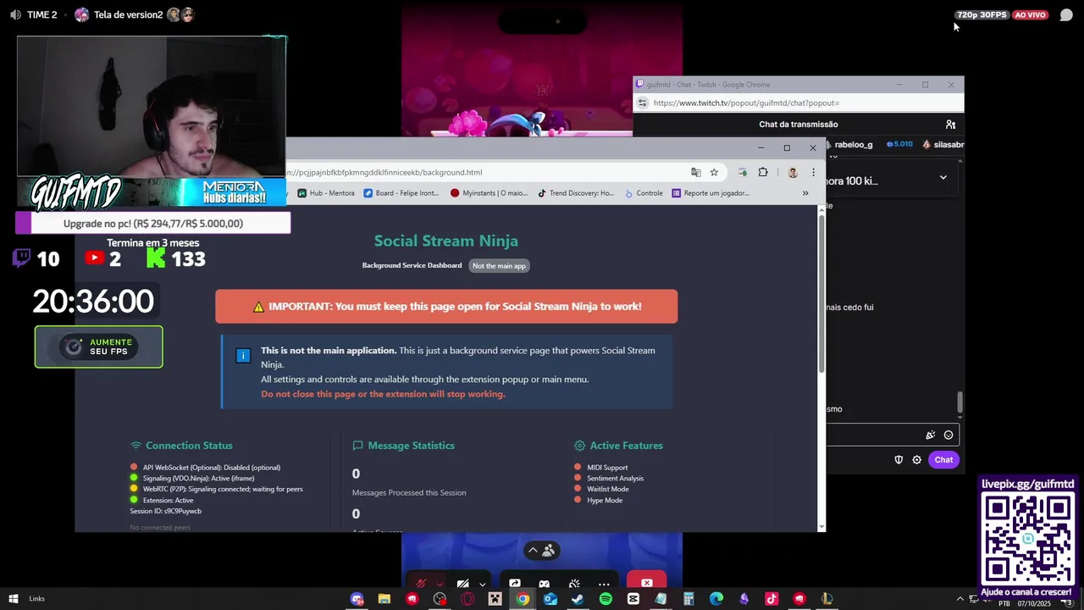
Task: Open Steam from the taskbar
Action: tap(578, 599)
